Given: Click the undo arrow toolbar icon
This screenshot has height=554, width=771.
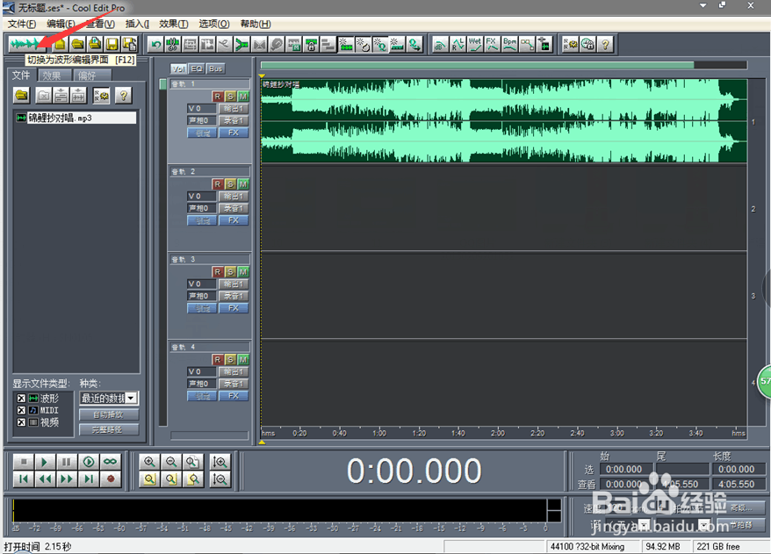Looking at the screenshot, I should [x=156, y=45].
